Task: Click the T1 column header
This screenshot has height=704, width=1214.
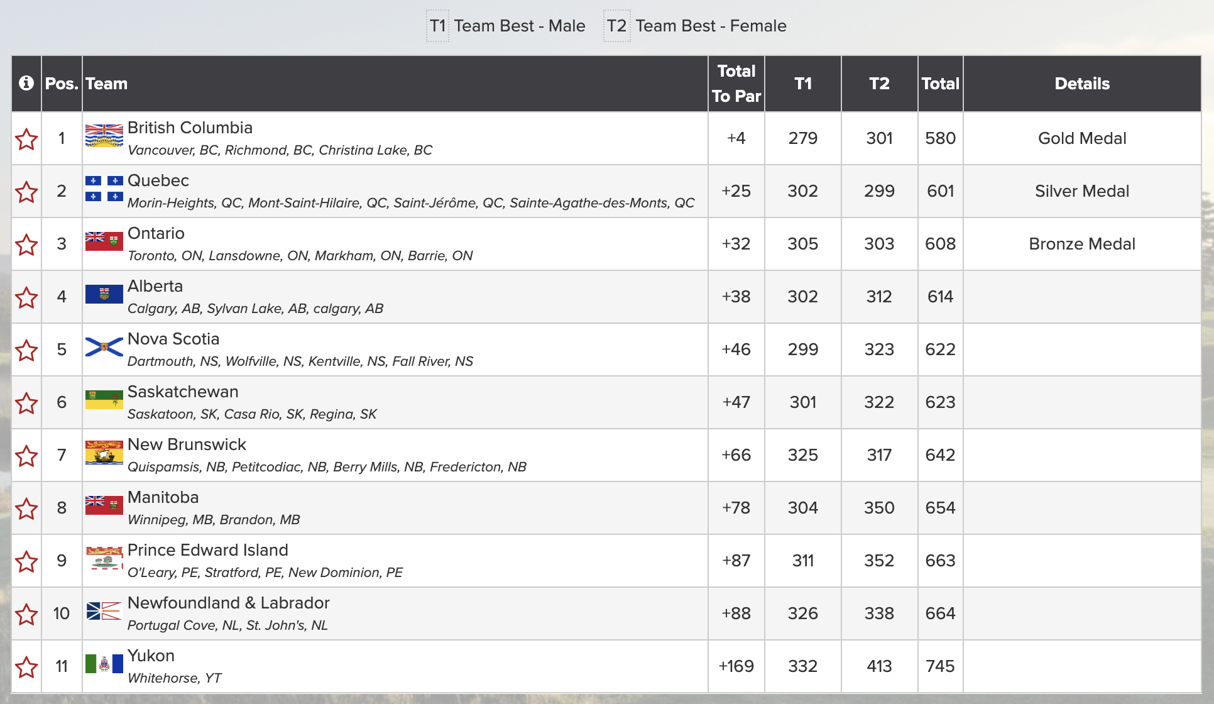Action: (803, 84)
